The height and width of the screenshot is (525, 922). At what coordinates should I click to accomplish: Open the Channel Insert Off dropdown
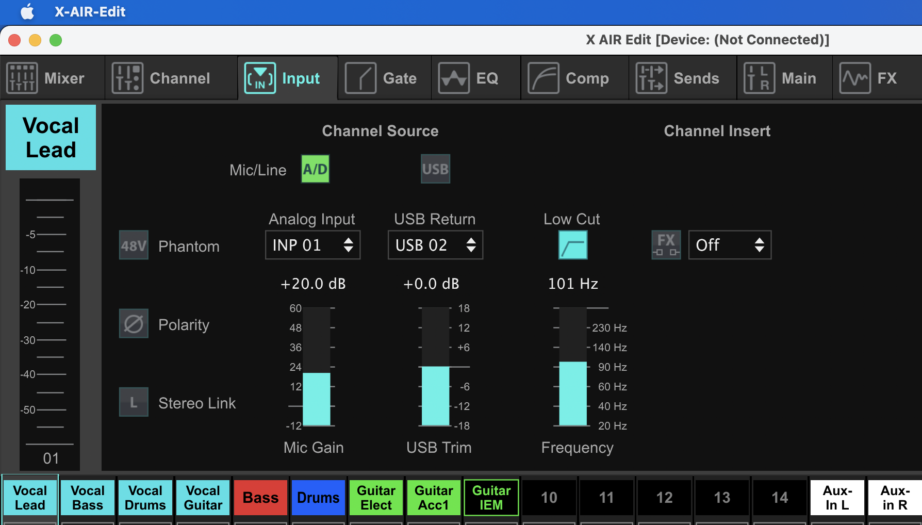(x=730, y=245)
